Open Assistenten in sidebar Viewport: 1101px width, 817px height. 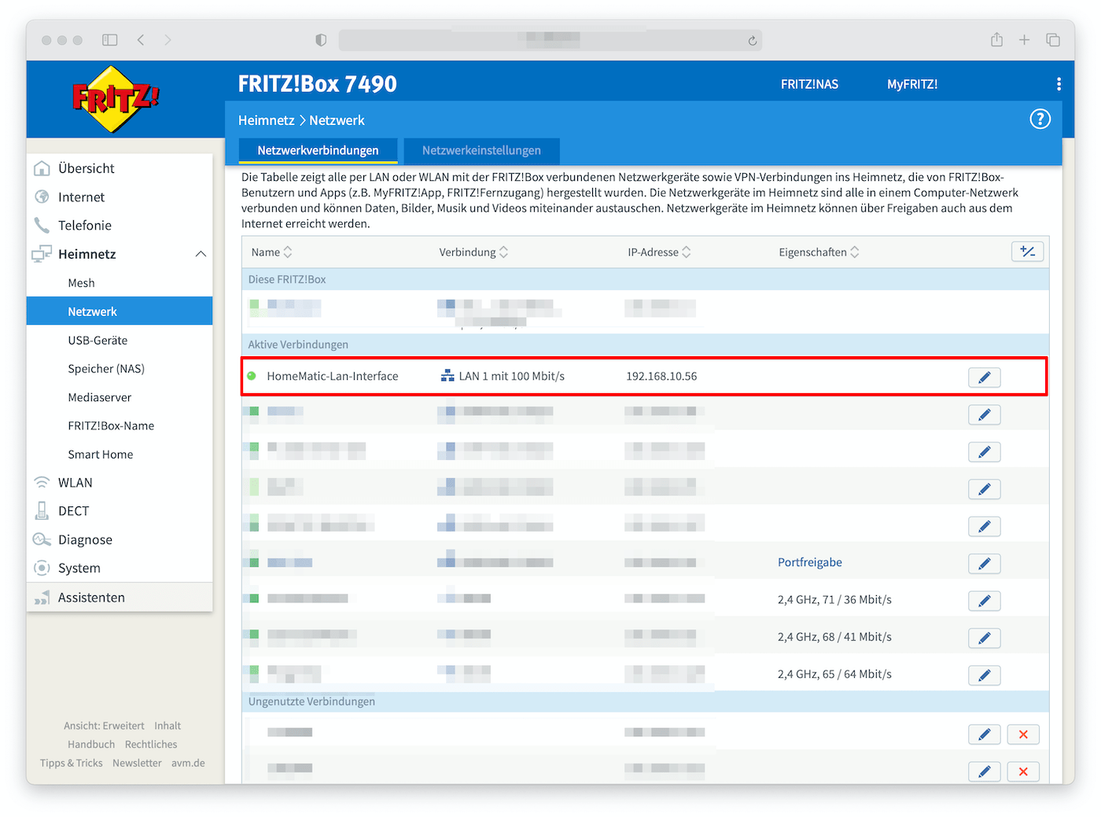120,598
